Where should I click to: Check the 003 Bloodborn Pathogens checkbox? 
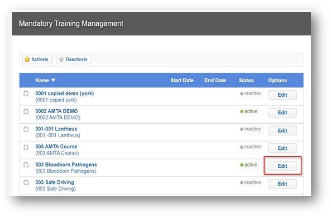pyautogui.click(x=26, y=165)
